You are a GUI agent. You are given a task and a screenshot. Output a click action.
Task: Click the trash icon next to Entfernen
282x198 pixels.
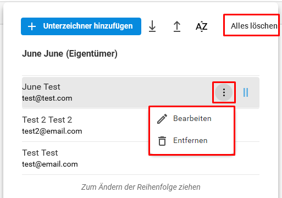[162, 141]
